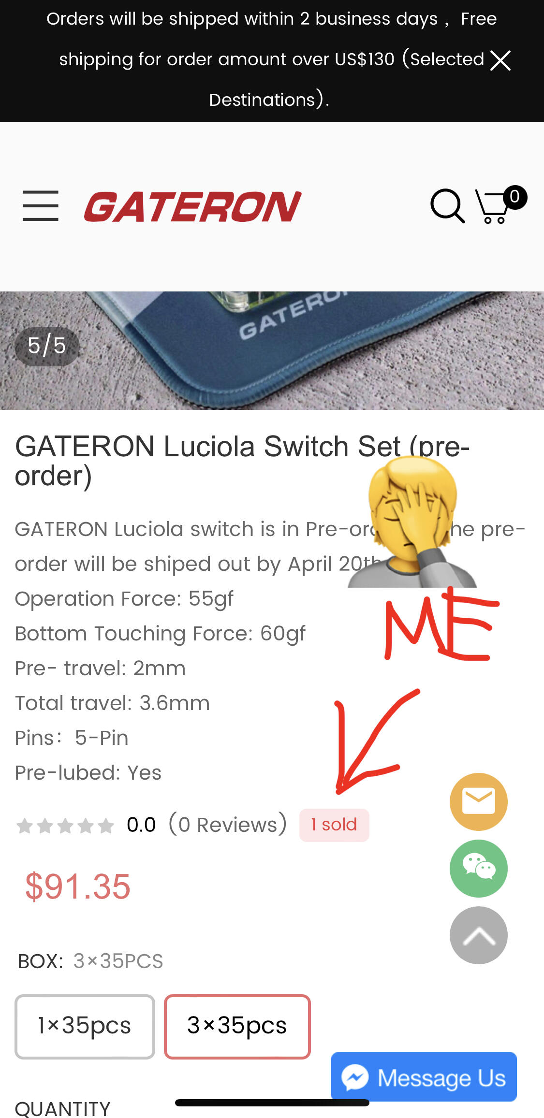Tap the $91.35 price text
Screen dimensions: 544x1118
[78, 886]
